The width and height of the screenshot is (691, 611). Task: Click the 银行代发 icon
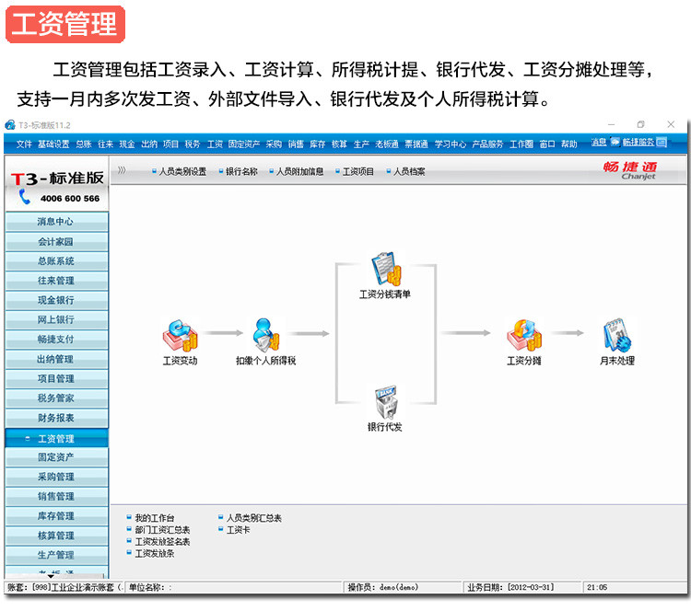click(x=385, y=403)
